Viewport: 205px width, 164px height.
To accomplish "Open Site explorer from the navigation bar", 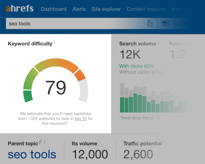I will tap(106, 9).
